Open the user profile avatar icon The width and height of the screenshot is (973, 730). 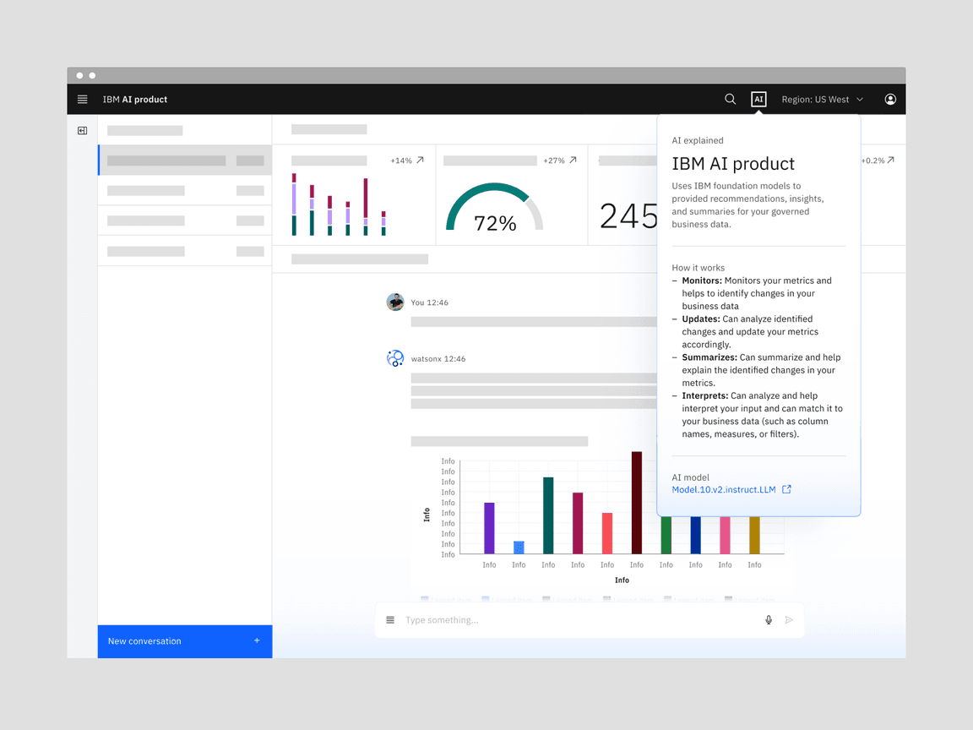[889, 100]
